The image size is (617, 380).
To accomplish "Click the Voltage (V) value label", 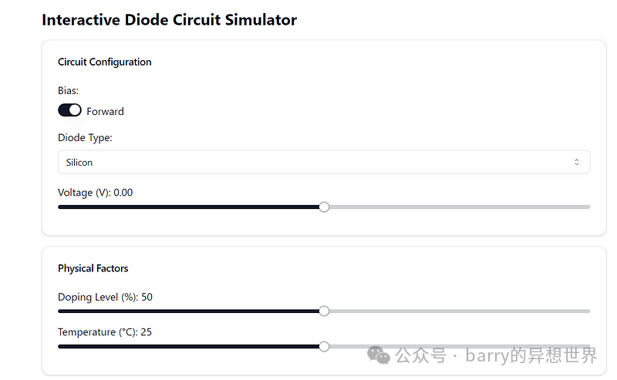I will coord(95,193).
